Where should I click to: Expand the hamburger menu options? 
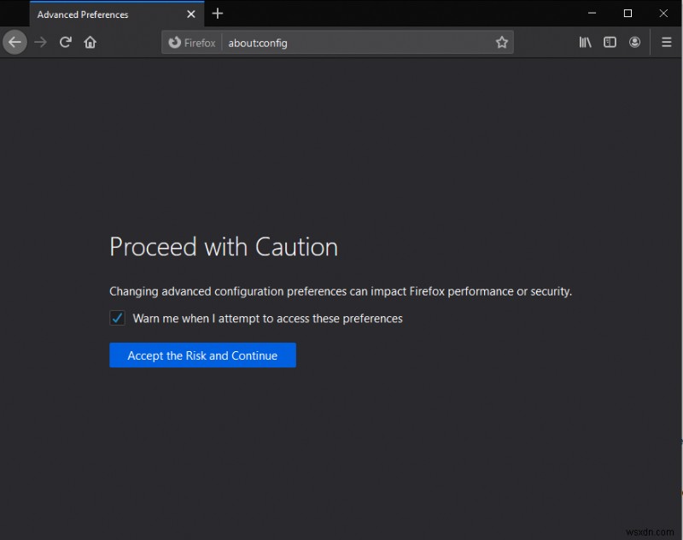pos(666,42)
